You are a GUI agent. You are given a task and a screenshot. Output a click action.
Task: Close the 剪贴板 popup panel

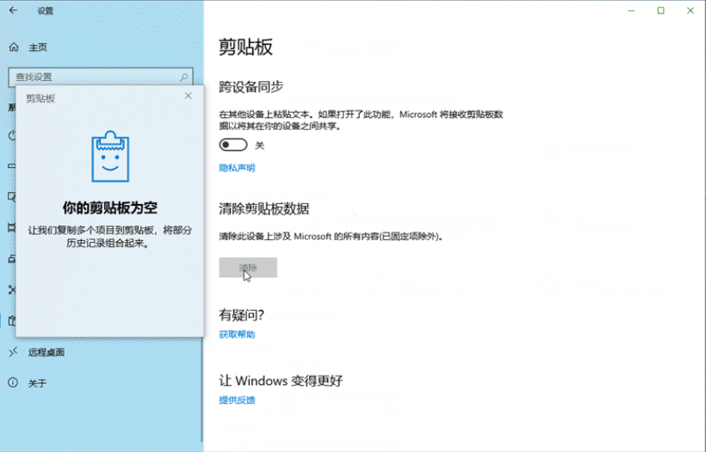189,96
